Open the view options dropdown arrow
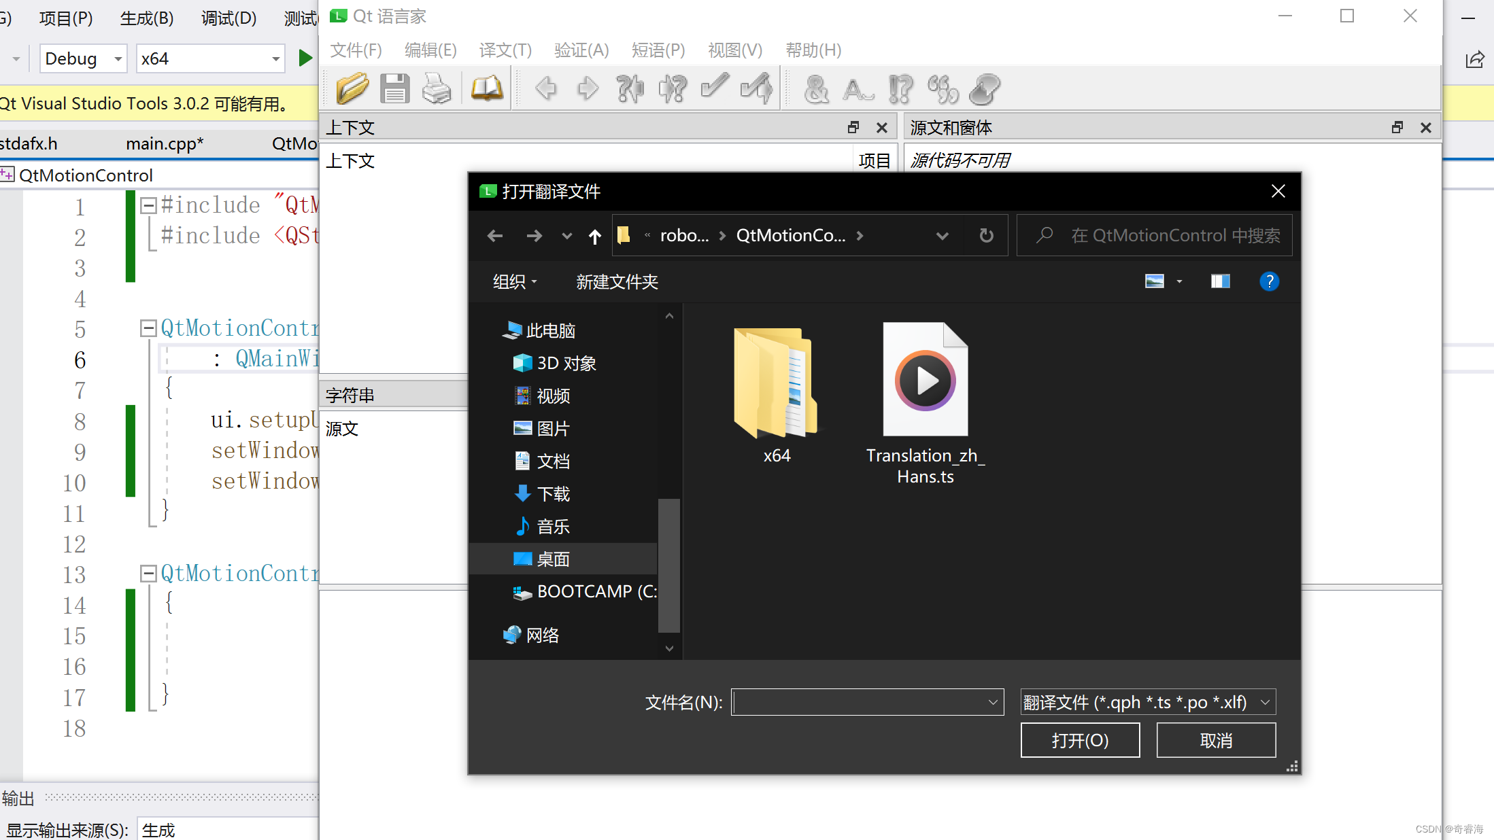Viewport: 1494px width, 840px height. click(1179, 281)
